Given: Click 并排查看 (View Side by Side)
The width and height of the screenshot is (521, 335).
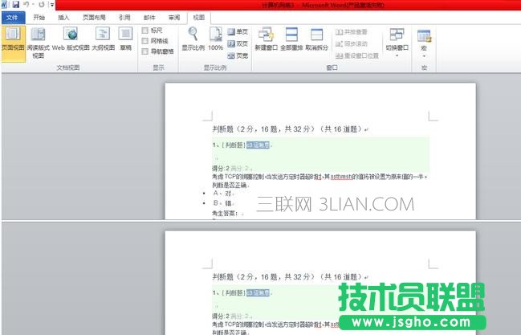Looking at the screenshot, I should click(351, 32).
